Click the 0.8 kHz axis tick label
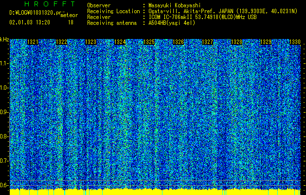Screen dimensions: 306x195 point(3,136)
